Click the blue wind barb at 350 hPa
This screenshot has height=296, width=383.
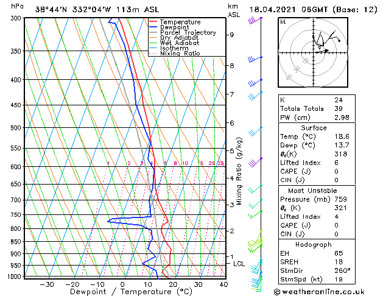[x=255, y=59]
